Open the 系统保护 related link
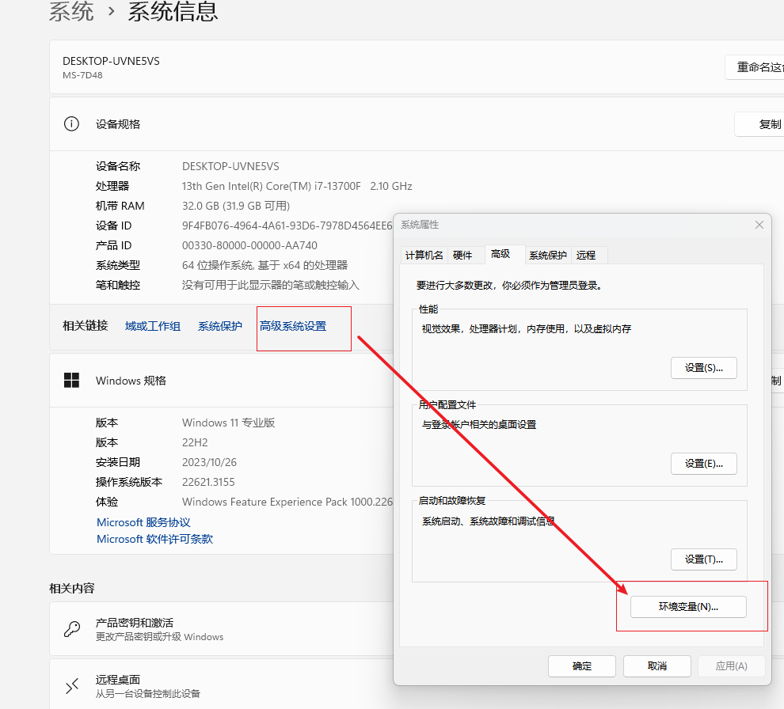 pos(220,326)
